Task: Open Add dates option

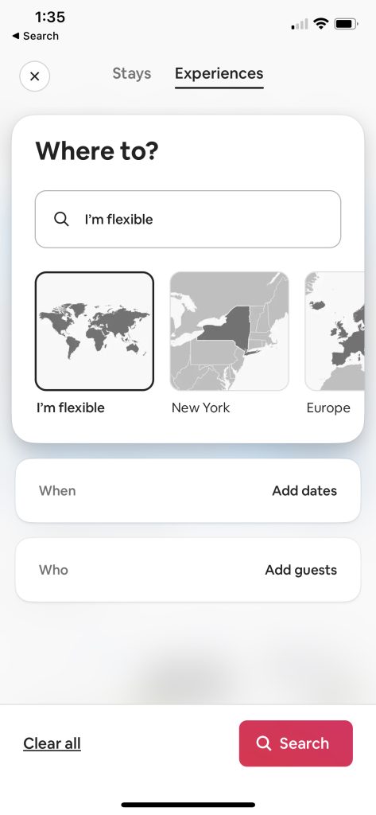Action: point(304,490)
